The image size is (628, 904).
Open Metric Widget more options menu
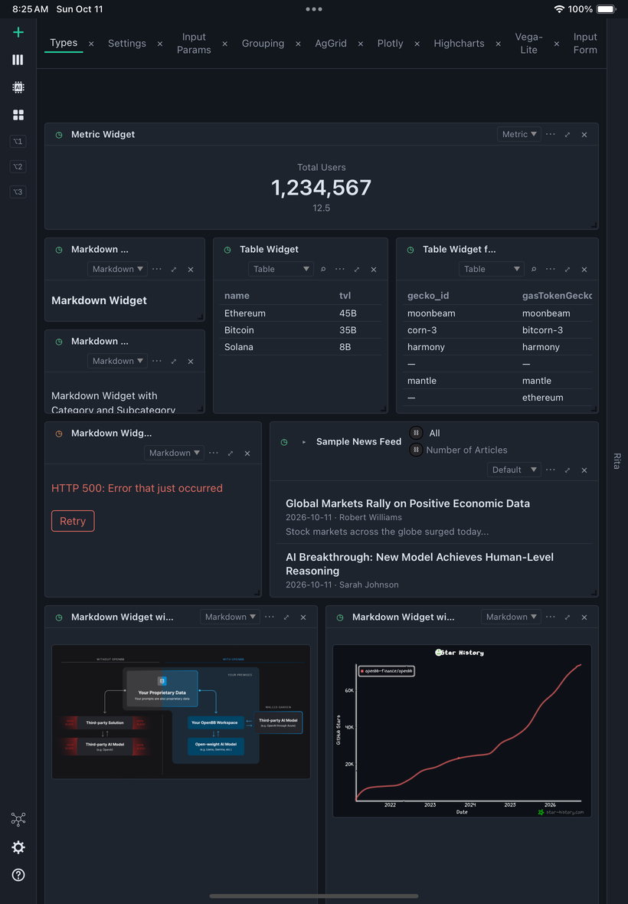[x=551, y=134]
